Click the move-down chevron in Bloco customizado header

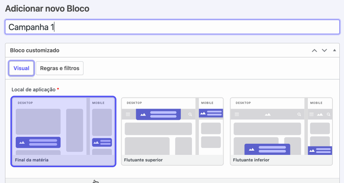coord(324,50)
